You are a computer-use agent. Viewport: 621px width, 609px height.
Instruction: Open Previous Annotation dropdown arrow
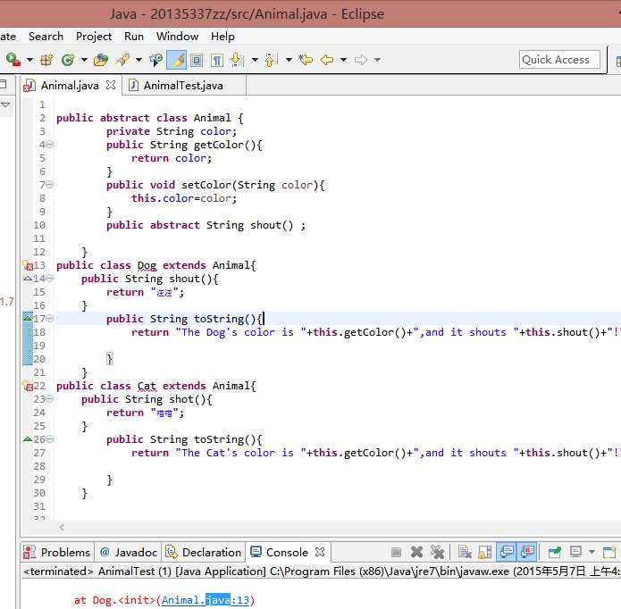click(289, 60)
